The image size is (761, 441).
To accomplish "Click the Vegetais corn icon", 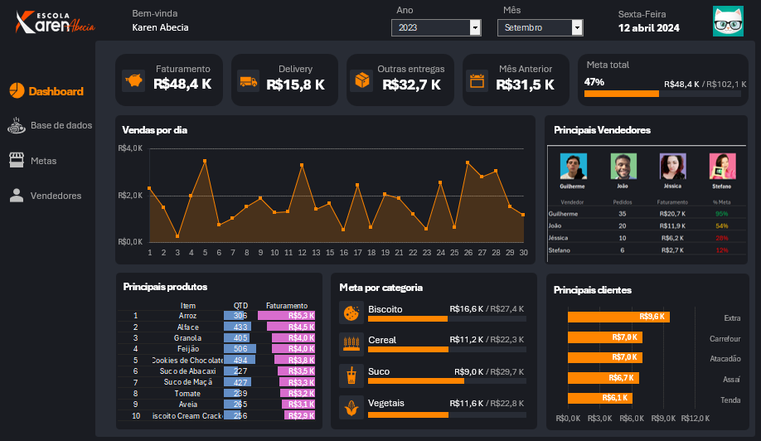I will [x=351, y=407].
